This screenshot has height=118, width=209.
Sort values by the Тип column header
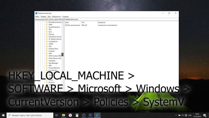pyautogui.click(x=89, y=23)
